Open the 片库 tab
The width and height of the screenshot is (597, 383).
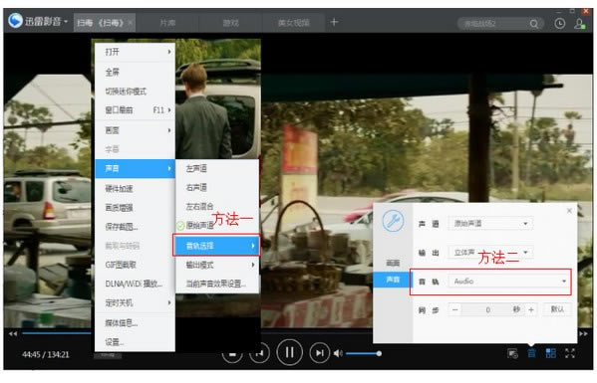click(167, 23)
